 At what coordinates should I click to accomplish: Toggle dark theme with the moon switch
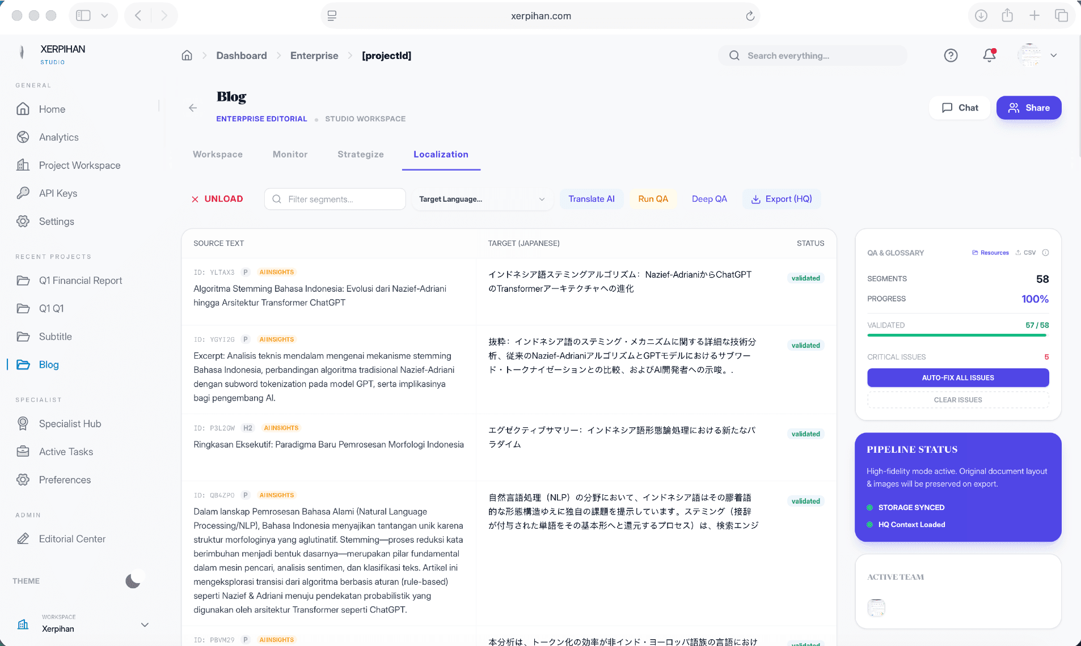(133, 580)
